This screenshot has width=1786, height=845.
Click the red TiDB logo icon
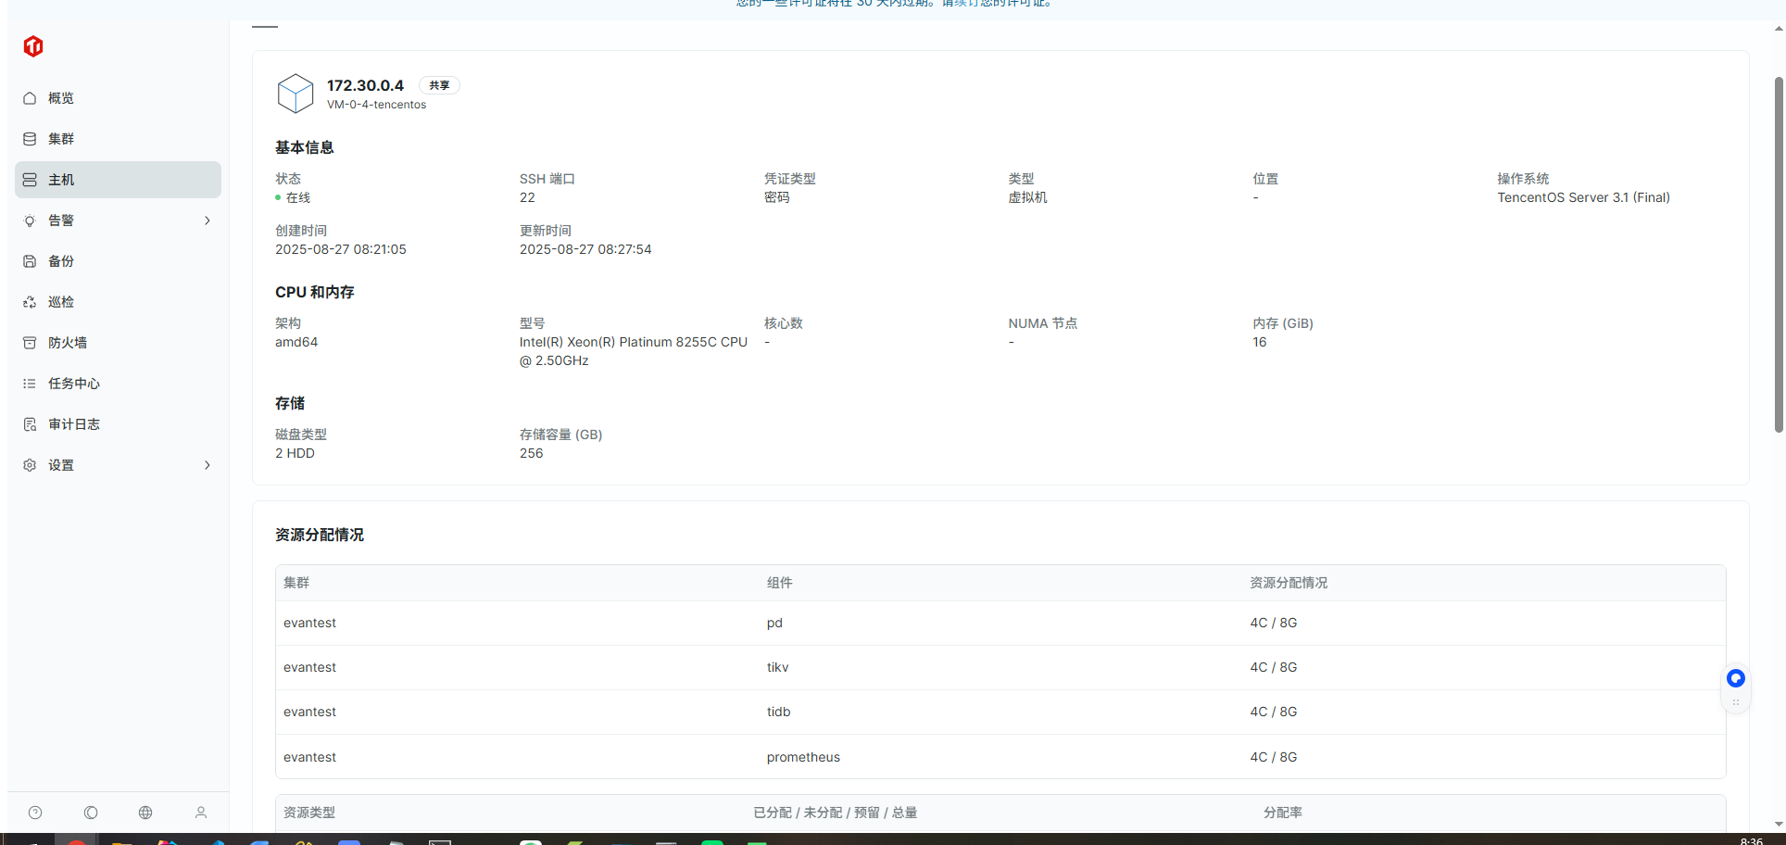[x=33, y=46]
